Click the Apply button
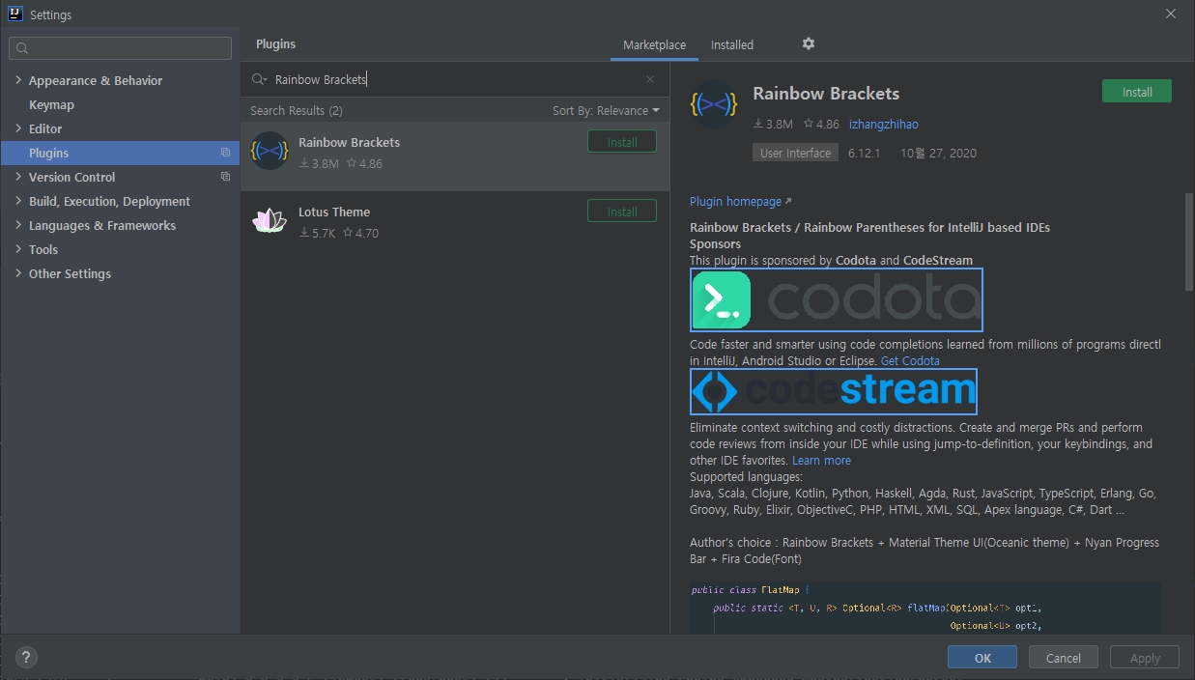Screen dimensions: 1195x680 point(1145,658)
